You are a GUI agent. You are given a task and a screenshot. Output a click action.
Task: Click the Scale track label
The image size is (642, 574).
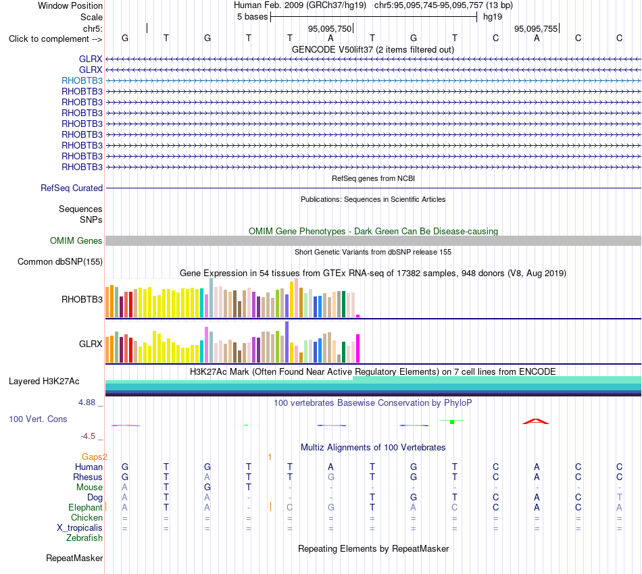click(91, 17)
